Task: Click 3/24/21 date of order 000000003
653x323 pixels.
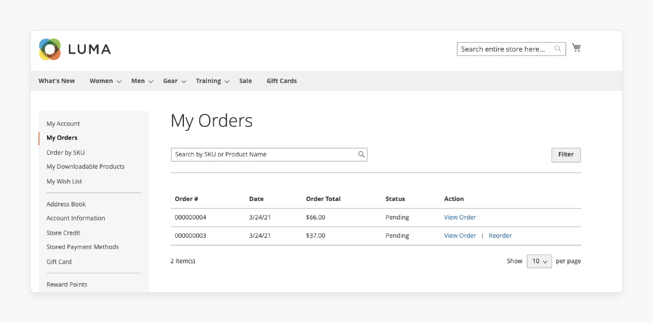Action: point(260,236)
